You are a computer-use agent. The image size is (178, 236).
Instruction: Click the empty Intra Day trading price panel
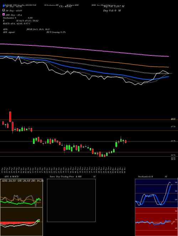pos(71,200)
